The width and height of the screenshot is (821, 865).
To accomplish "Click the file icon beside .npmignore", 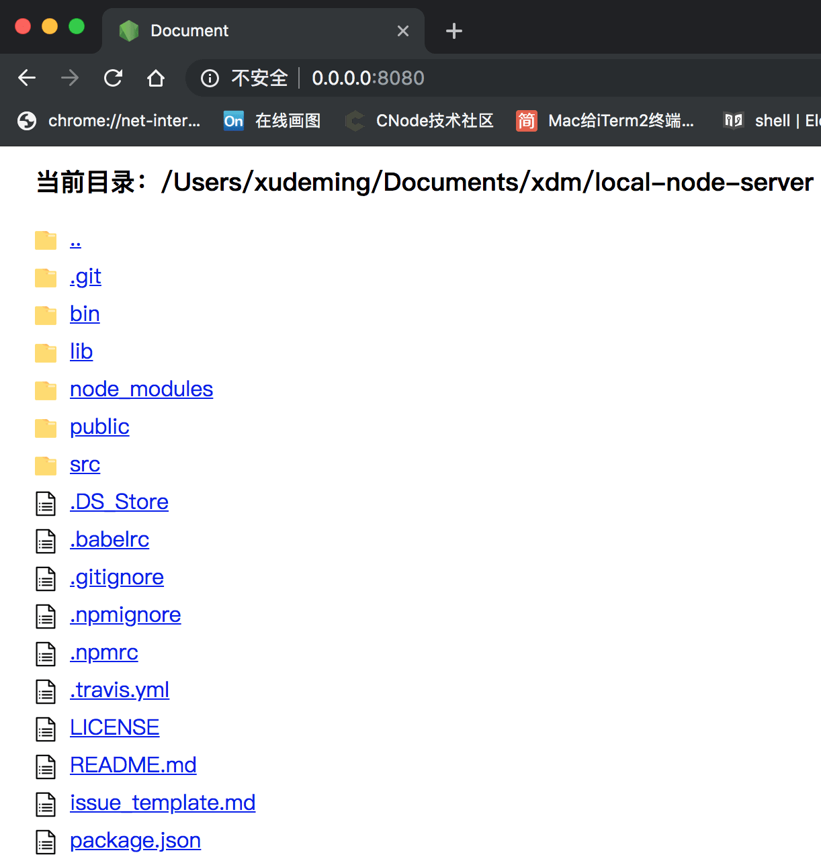I will coord(46,617).
